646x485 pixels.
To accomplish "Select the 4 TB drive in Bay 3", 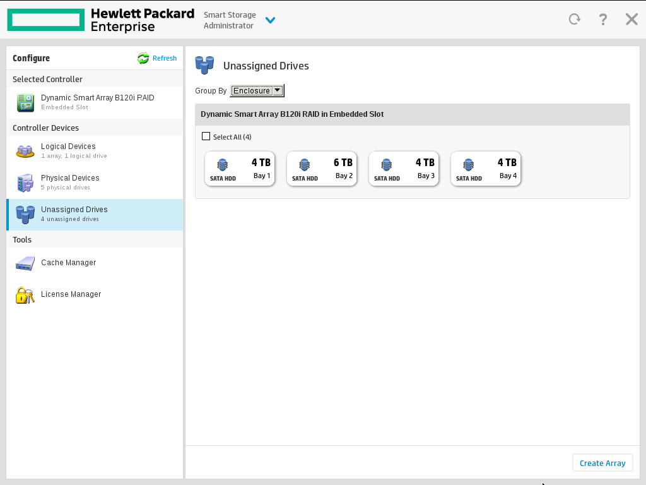I will click(x=404, y=169).
